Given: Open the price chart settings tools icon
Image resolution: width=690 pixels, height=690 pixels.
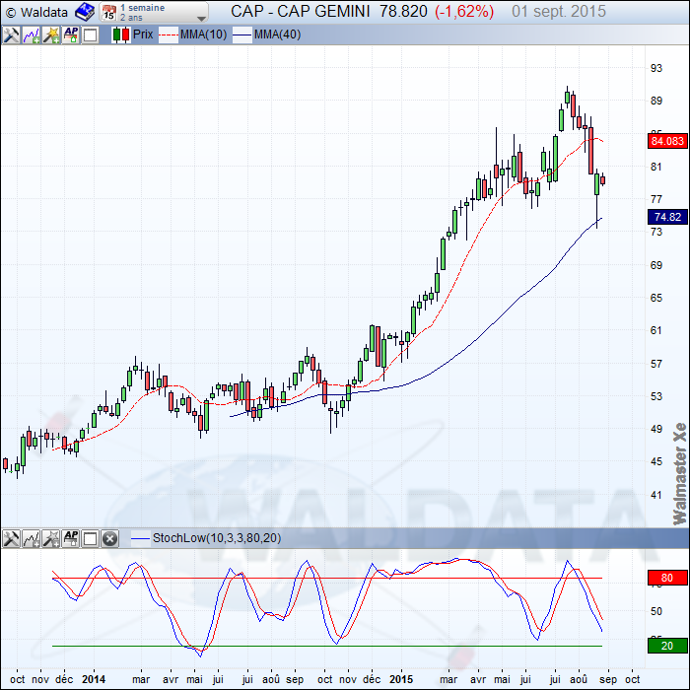Looking at the screenshot, I should pos(11,34).
